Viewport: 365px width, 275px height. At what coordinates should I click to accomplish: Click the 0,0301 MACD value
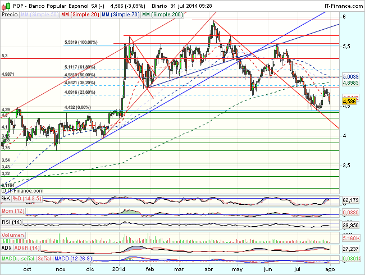coord(350,259)
